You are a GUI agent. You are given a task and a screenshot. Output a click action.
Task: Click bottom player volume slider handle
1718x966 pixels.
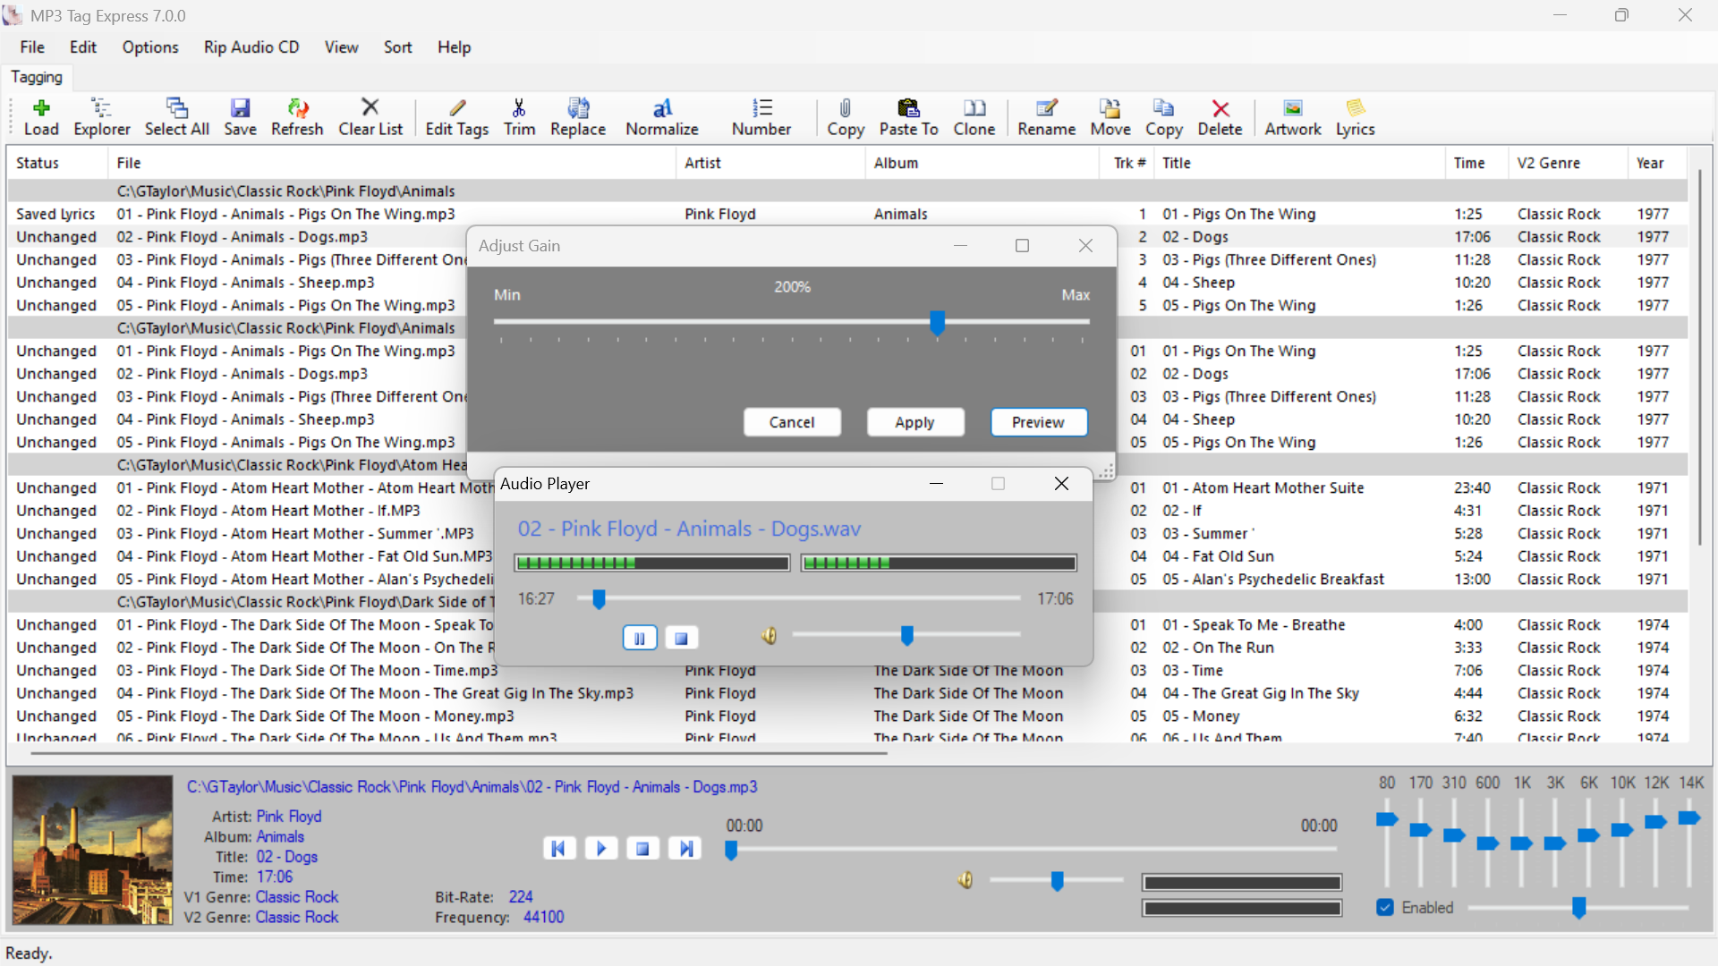1057,882
